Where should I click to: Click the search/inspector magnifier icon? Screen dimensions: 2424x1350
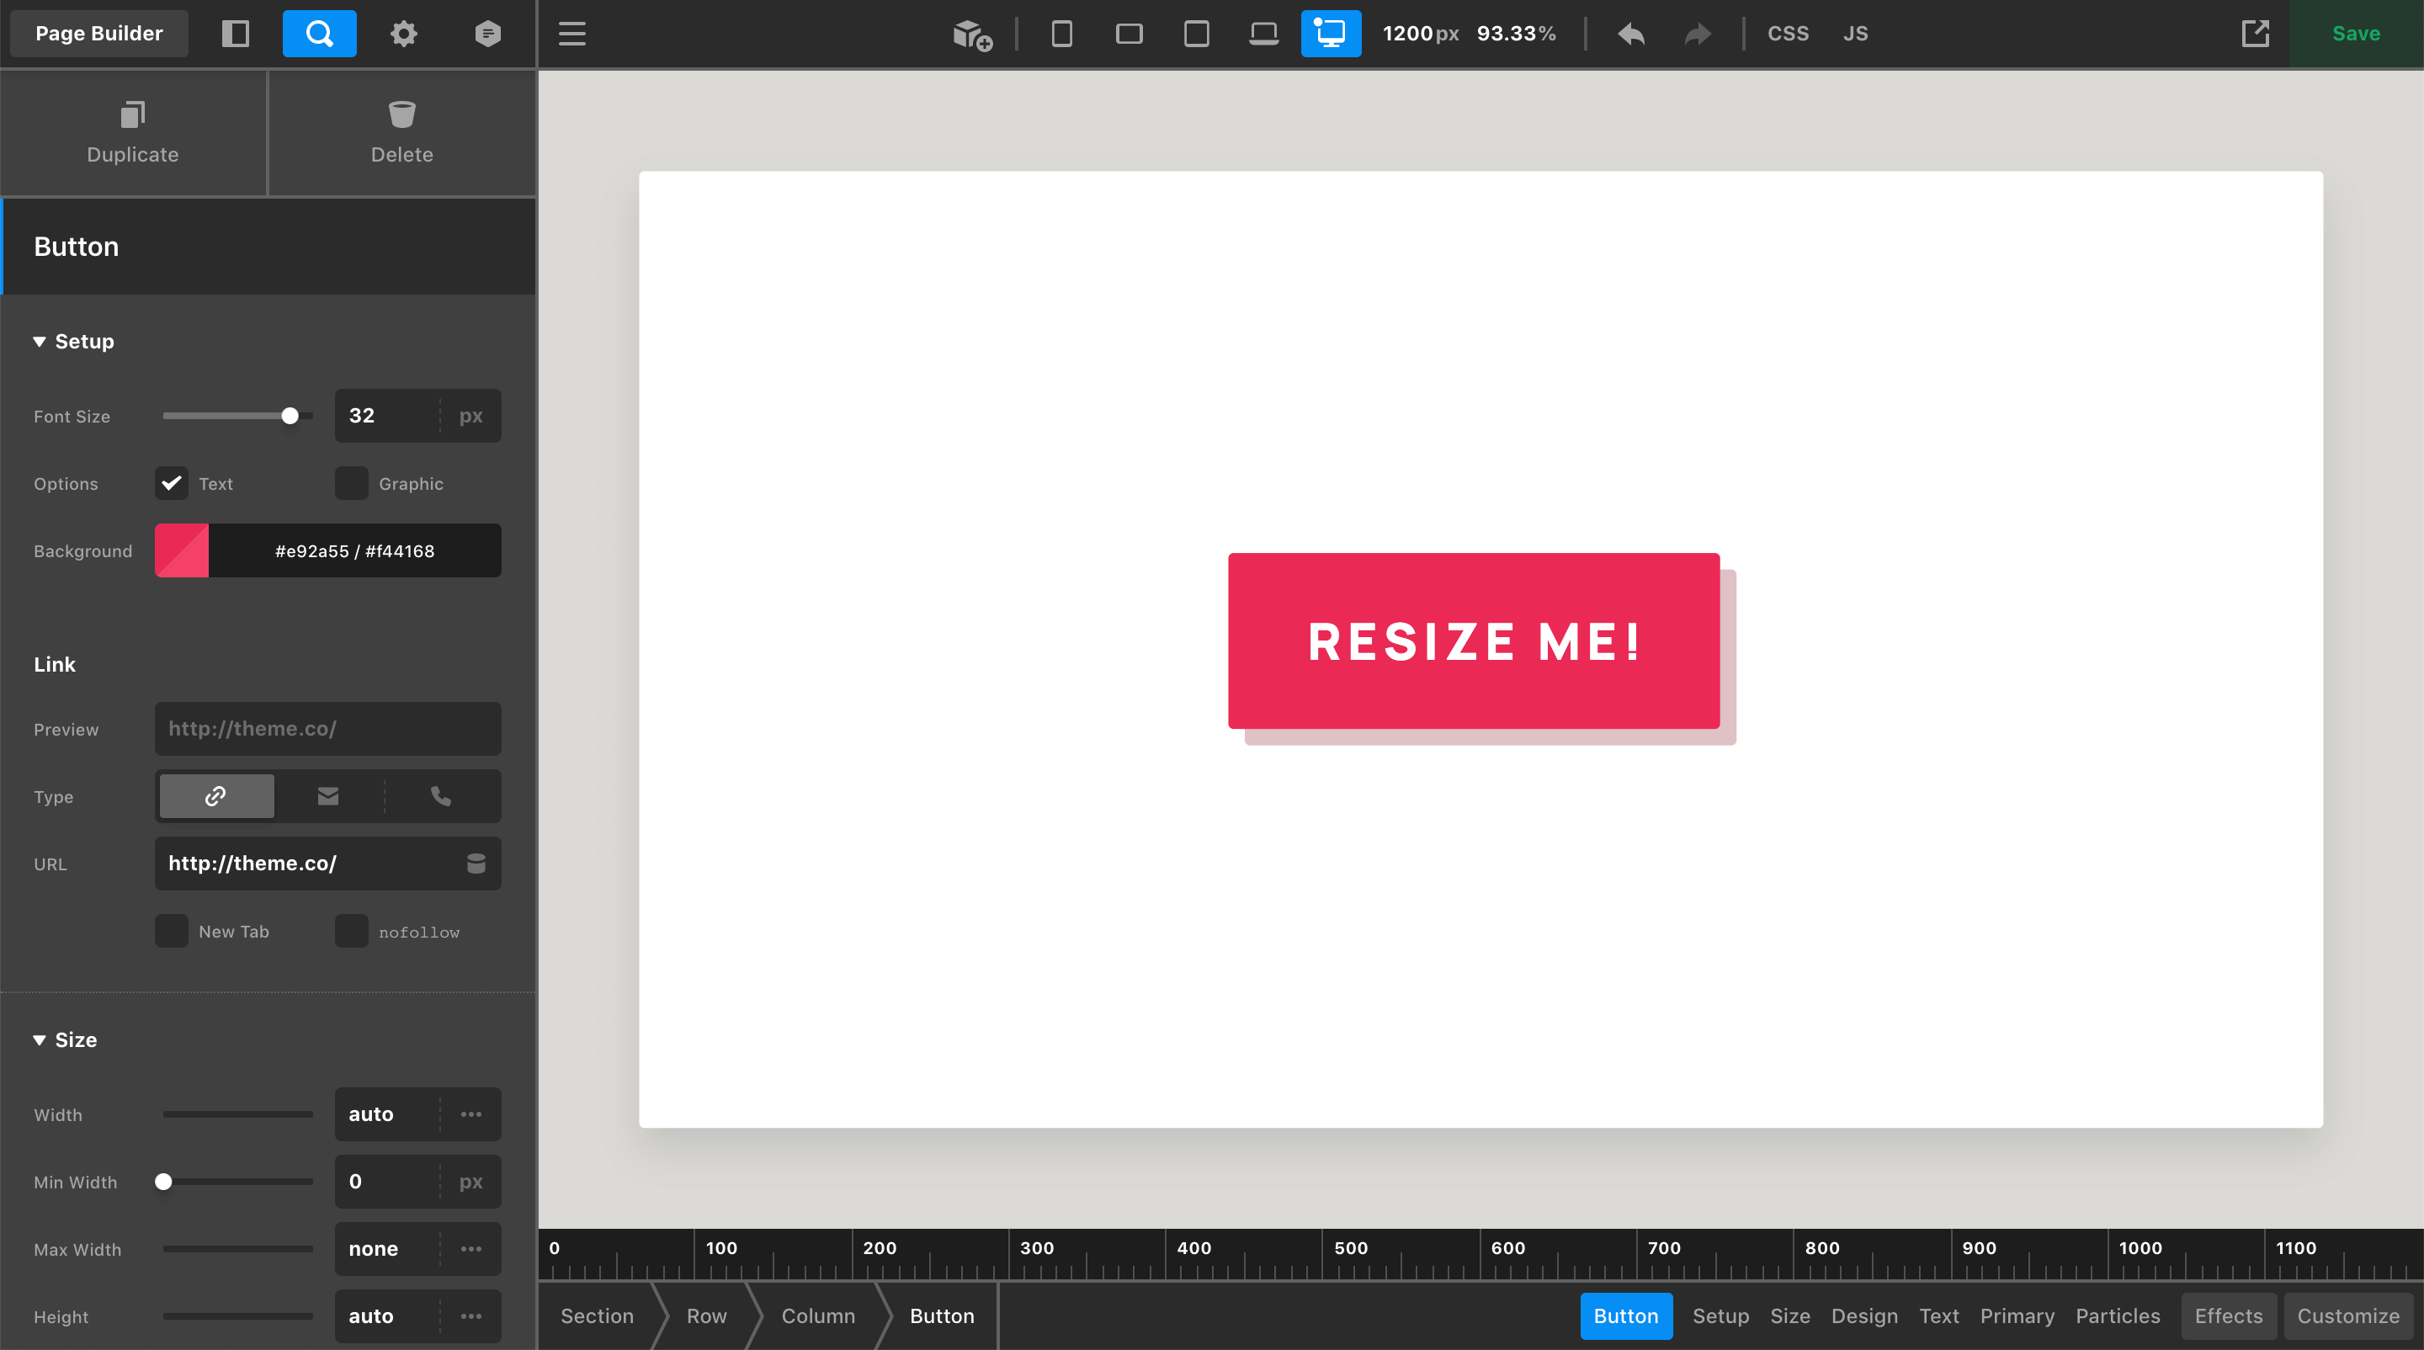tap(319, 34)
